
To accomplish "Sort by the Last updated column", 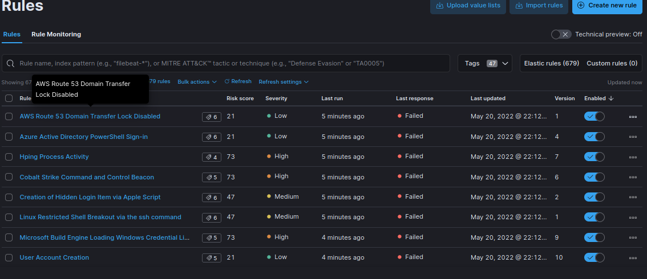I will point(488,99).
